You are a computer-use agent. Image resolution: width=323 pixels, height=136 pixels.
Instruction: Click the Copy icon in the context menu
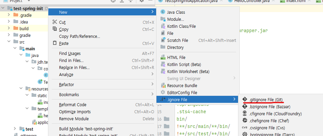(55, 29)
